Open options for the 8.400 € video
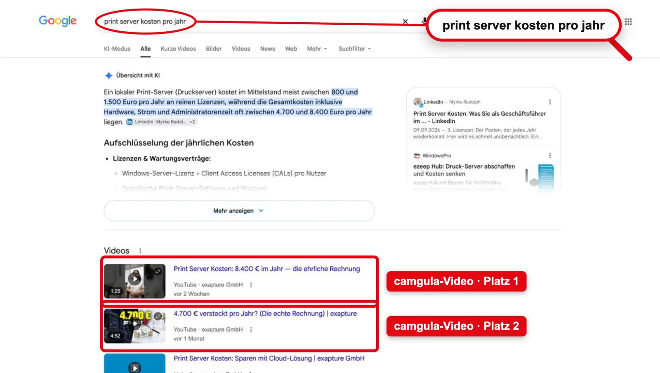 tap(251, 285)
